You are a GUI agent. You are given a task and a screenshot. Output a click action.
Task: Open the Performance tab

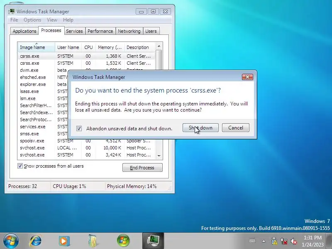(x=100, y=31)
